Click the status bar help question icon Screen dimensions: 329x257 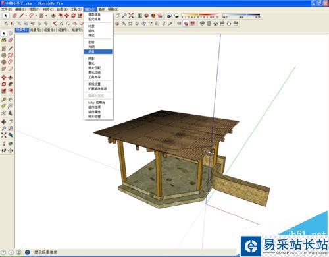click(4, 252)
